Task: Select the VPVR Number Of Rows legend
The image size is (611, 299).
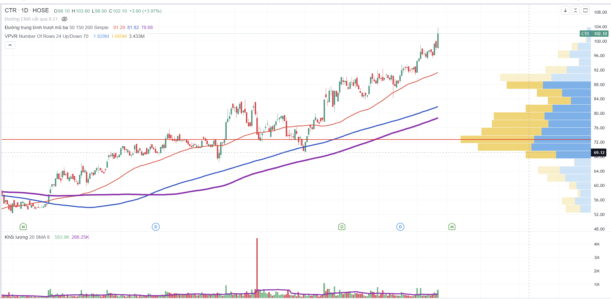Action: click(x=46, y=36)
